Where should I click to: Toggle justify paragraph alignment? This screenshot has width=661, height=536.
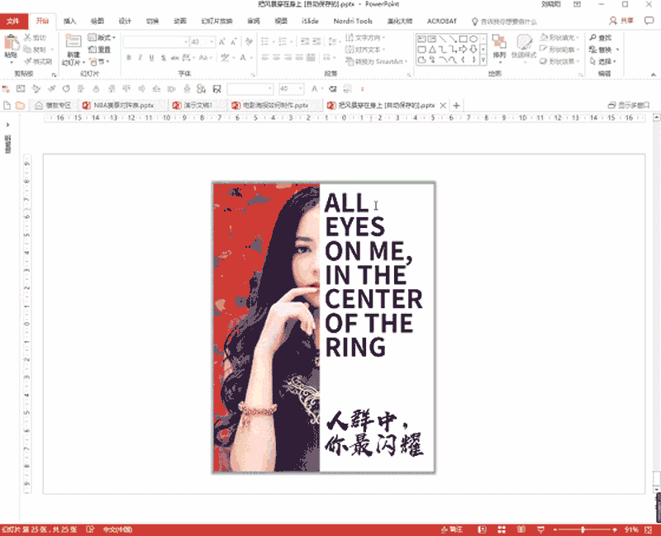299,58
